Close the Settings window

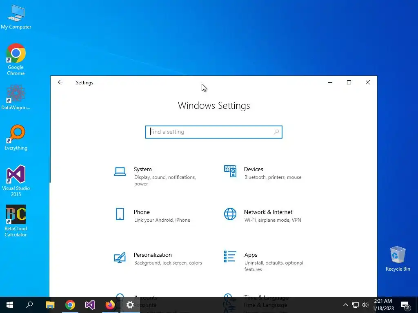[x=368, y=82]
